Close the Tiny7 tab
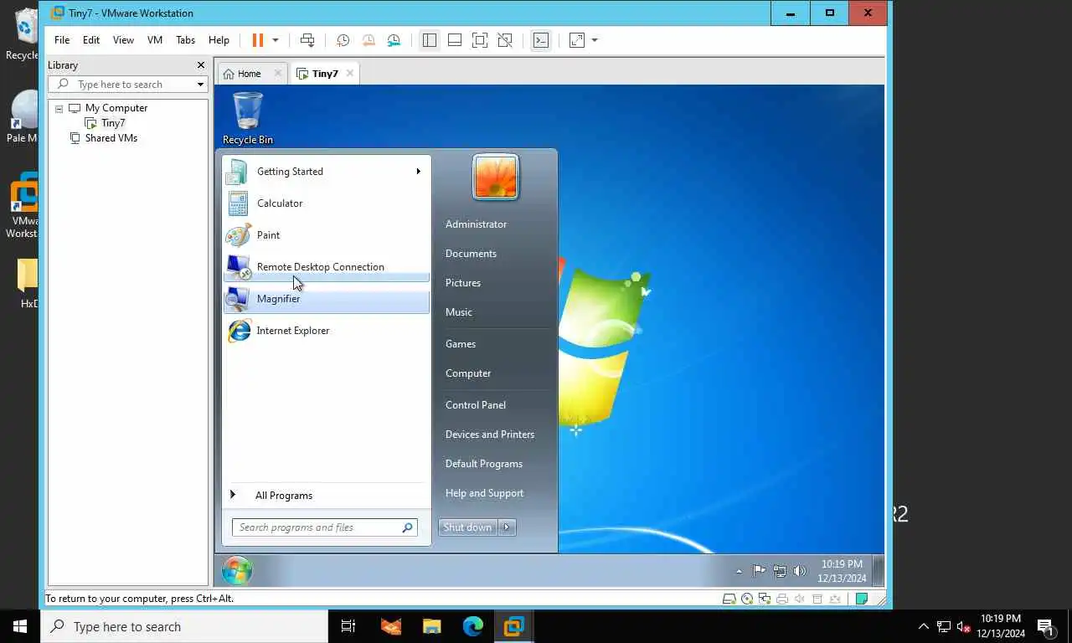The width and height of the screenshot is (1072, 643). click(x=350, y=74)
